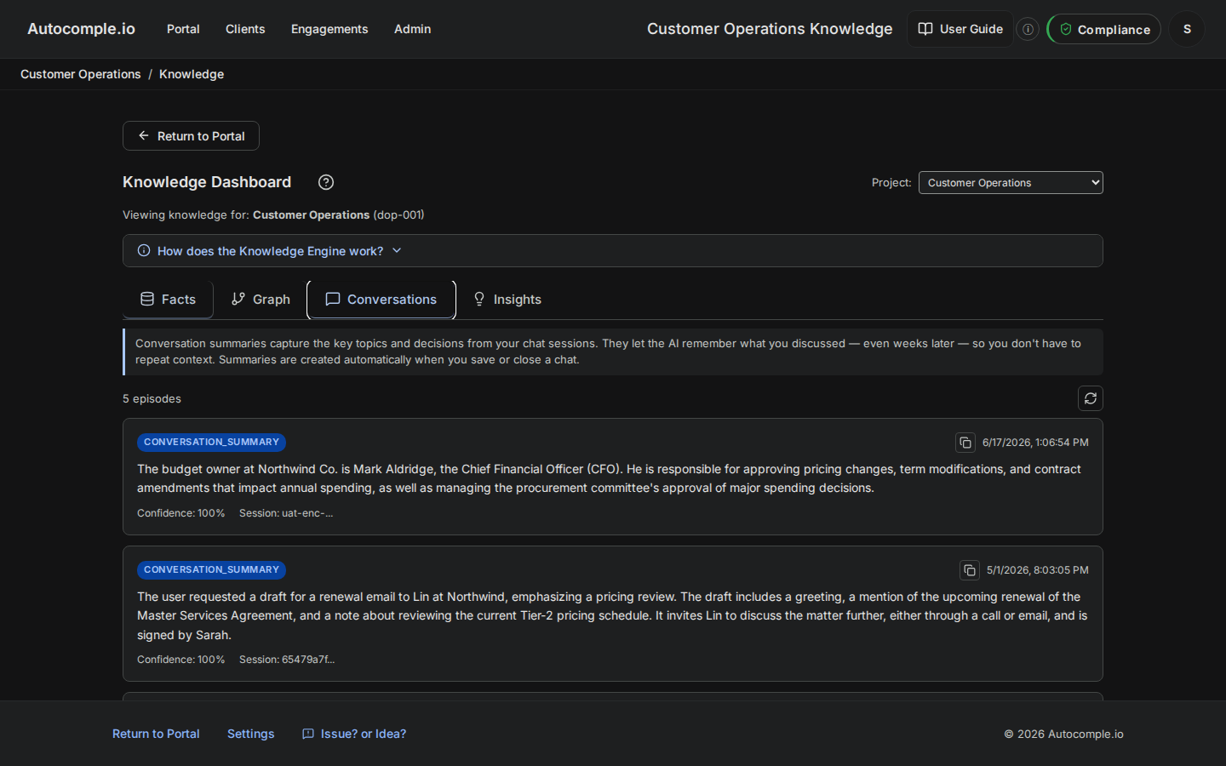Open the Portal menu item
The image size is (1226, 766).
[183, 29]
